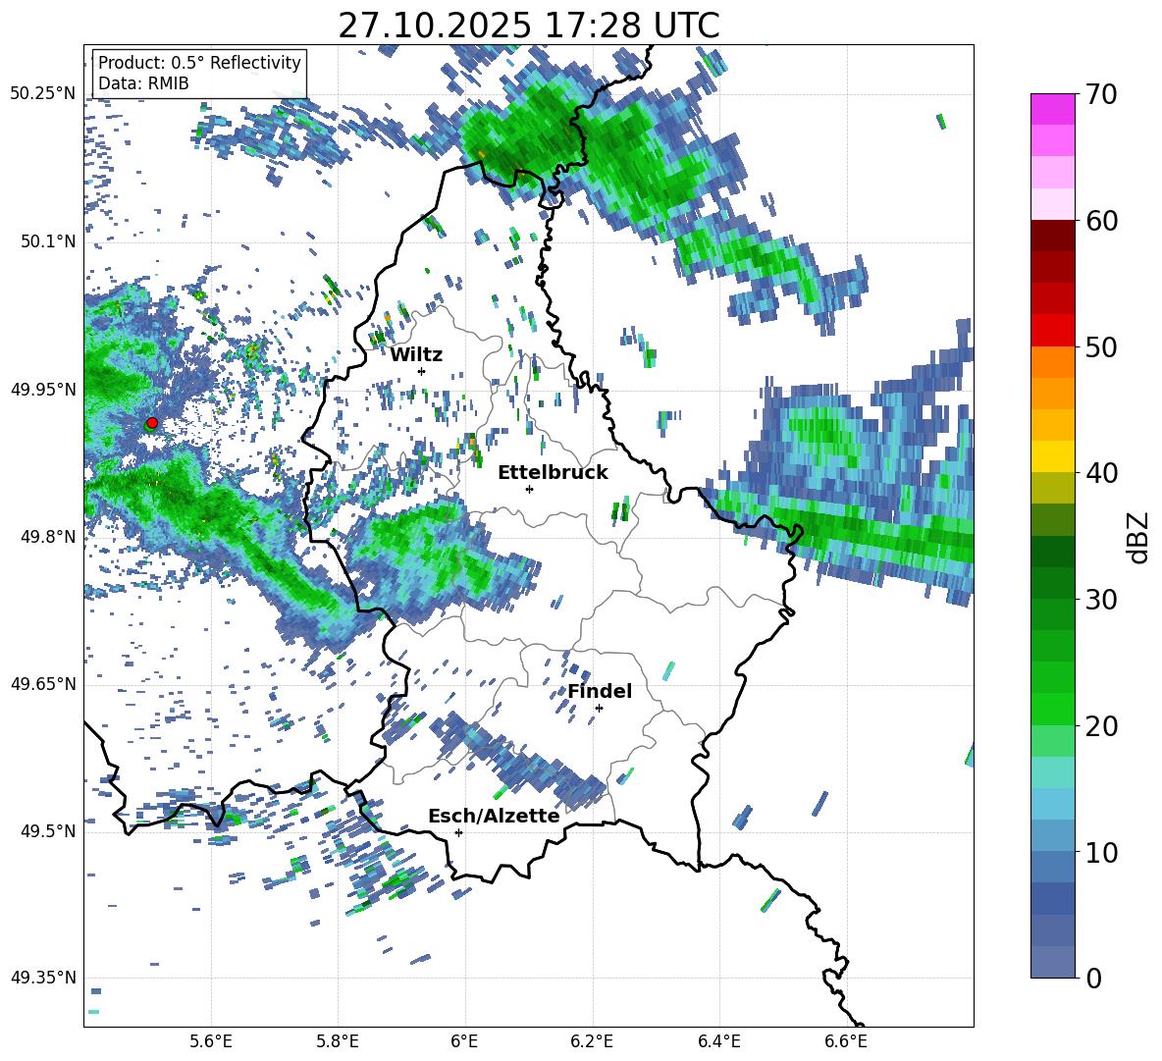The height and width of the screenshot is (1061, 1162).
Task: Click the latitude label '50.1°N'
Action: coord(47,242)
